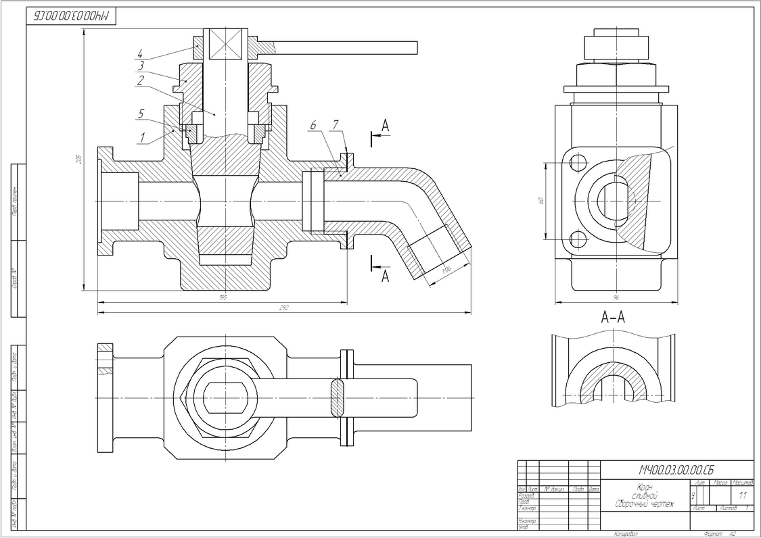The height and width of the screenshot is (538, 761).
Task: Select the Лит. header in title block
Action: [x=700, y=482]
